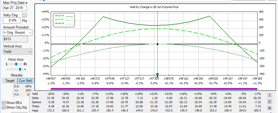The image size is (278, 113).
Task: Click the Yield value '-20%'
Action: point(51,94)
